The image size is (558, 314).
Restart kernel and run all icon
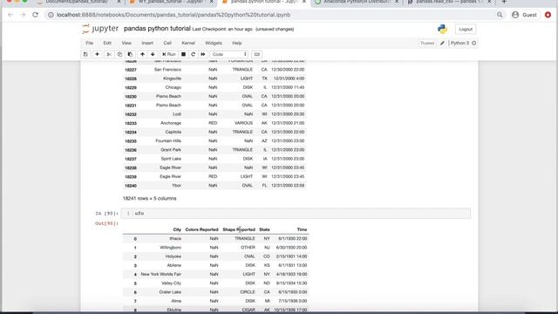203,54
